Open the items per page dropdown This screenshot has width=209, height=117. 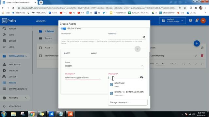tap(160, 64)
